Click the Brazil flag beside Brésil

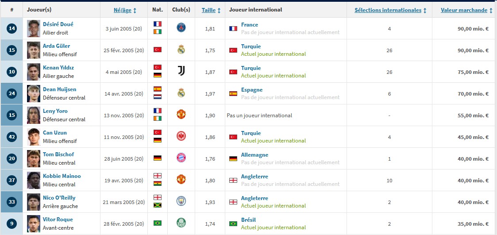click(233, 223)
